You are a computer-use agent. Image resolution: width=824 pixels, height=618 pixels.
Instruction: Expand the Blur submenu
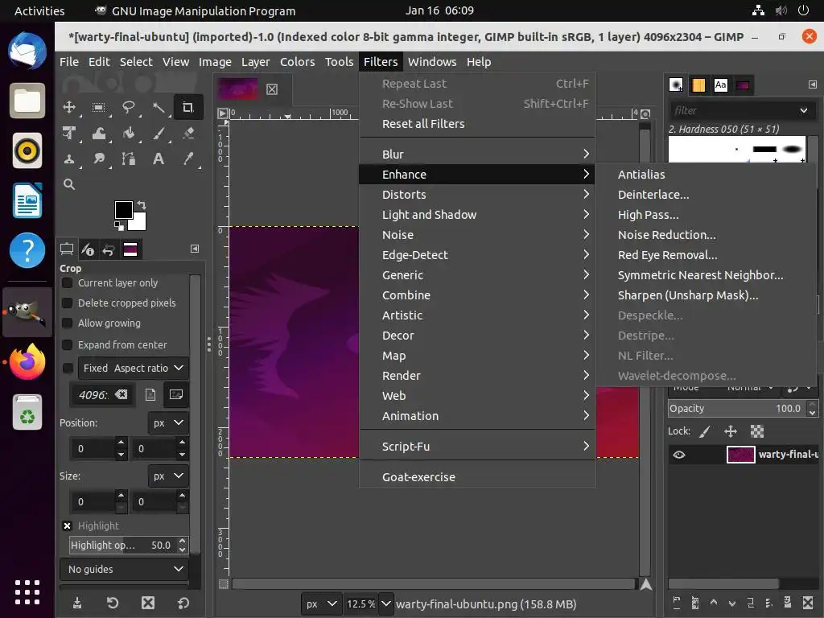tap(477, 154)
